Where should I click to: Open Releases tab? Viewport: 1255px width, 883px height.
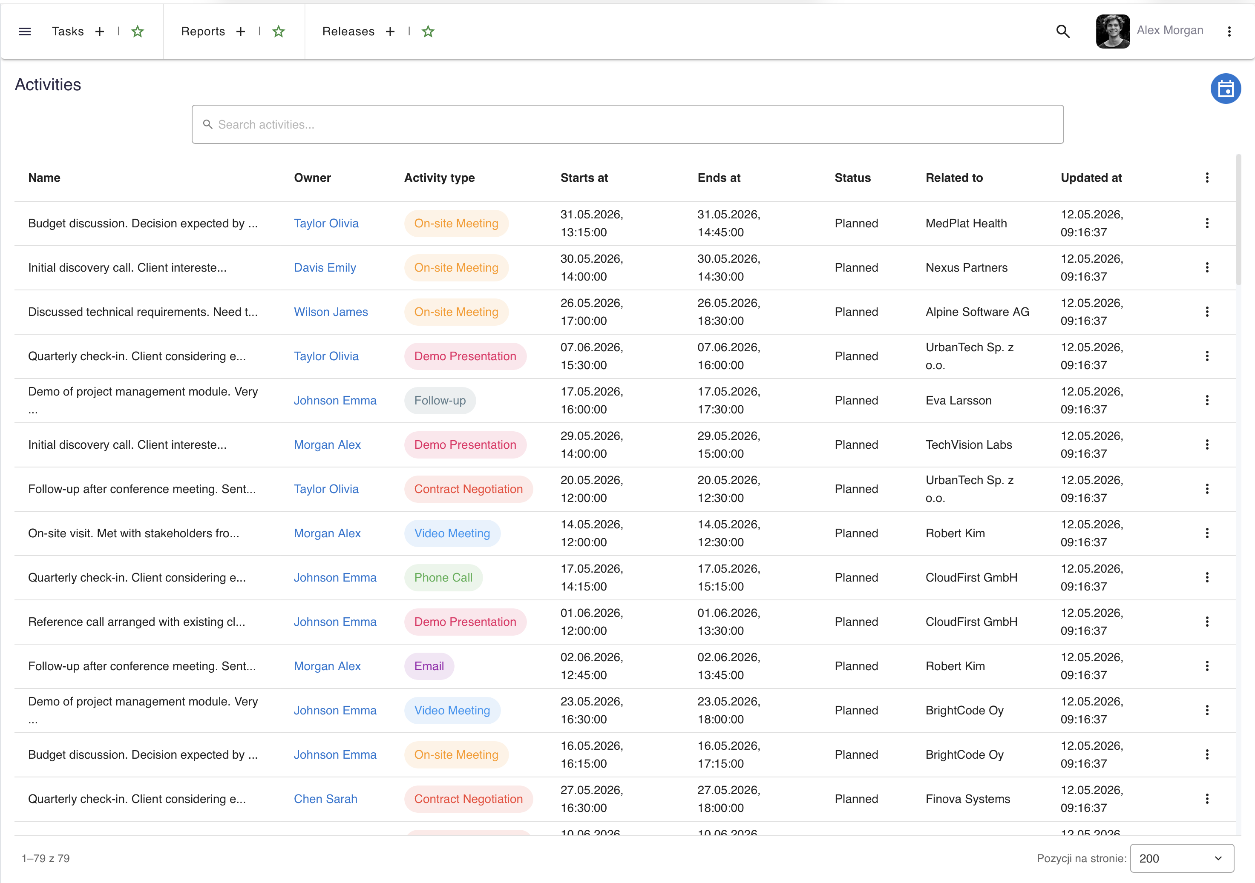coord(348,32)
